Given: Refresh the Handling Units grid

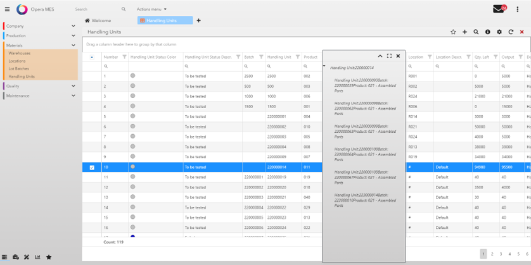Looking at the screenshot, I should click(x=511, y=32).
